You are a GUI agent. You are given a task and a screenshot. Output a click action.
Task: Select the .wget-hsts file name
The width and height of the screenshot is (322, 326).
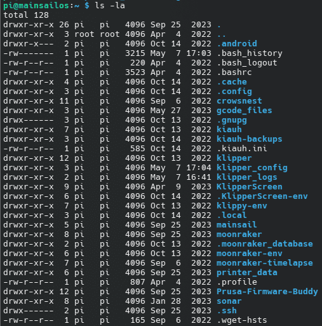tap(242, 320)
